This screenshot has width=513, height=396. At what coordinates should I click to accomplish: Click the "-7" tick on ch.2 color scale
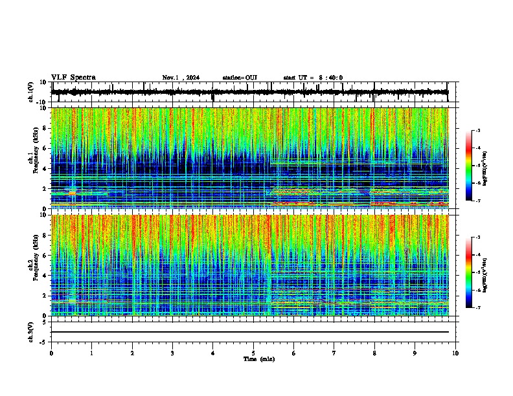(x=477, y=307)
